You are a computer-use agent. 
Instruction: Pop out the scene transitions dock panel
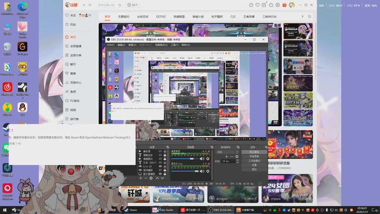[238, 147]
